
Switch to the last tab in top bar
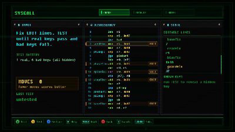(x=179, y=12)
